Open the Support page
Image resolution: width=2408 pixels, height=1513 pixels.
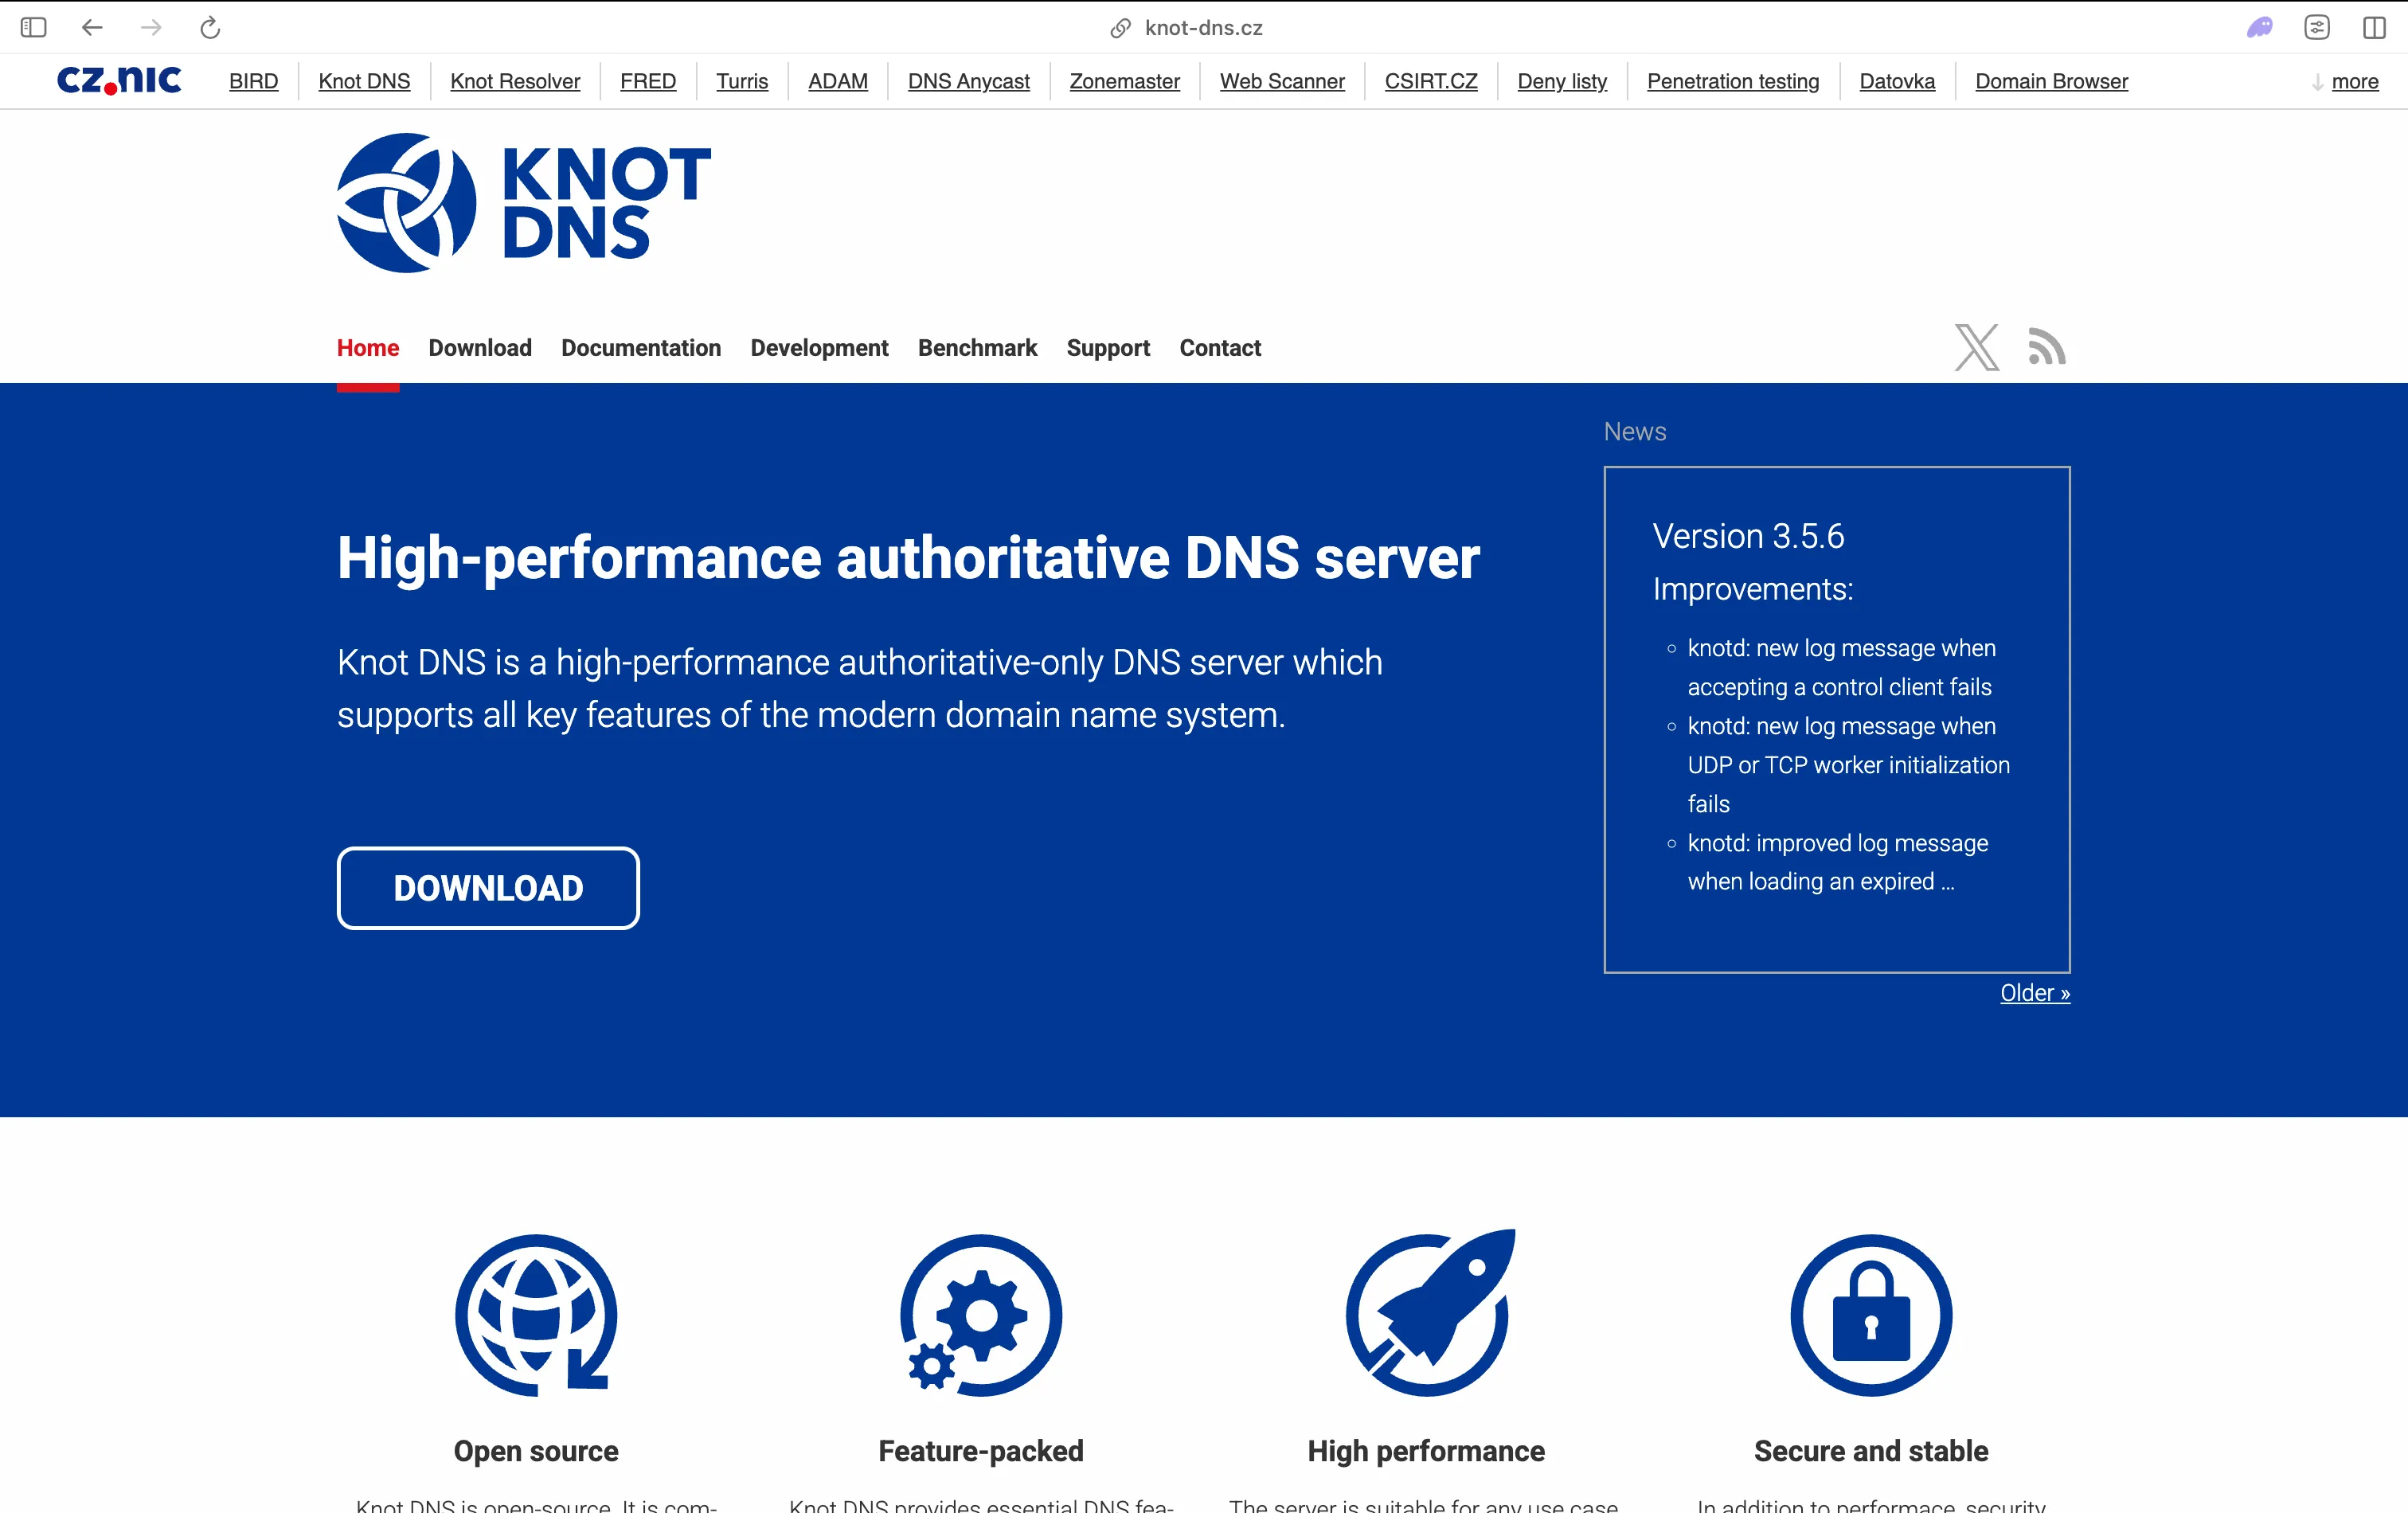1108,348
